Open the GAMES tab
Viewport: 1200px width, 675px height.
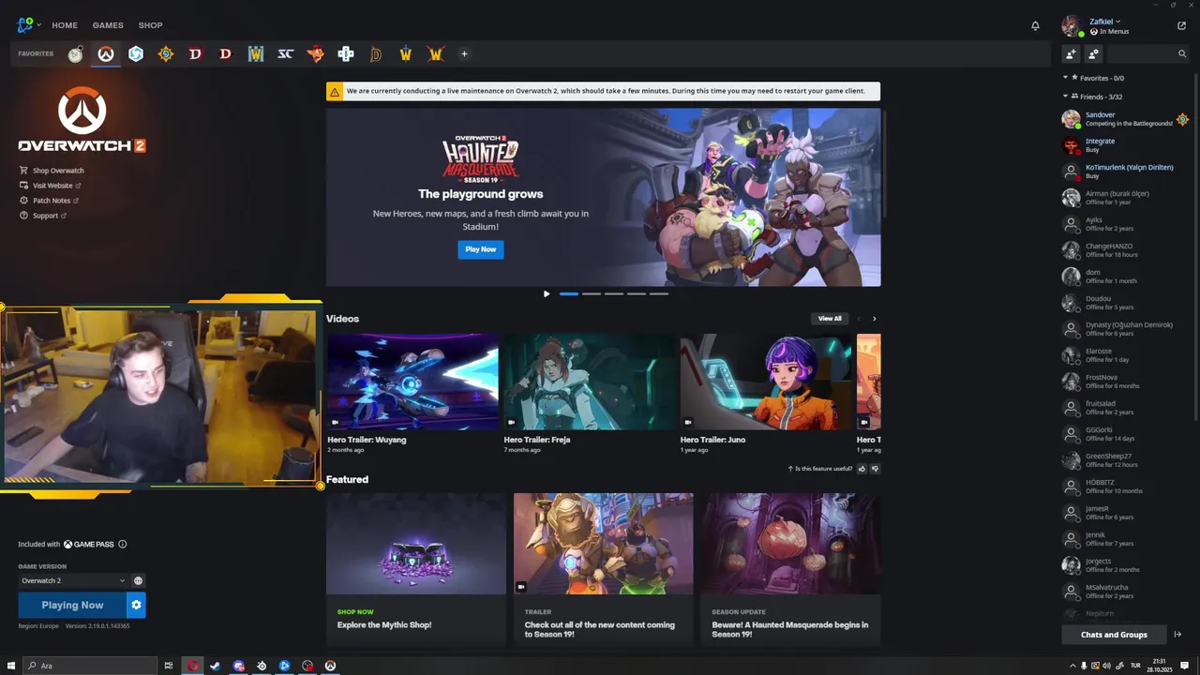point(108,25)
